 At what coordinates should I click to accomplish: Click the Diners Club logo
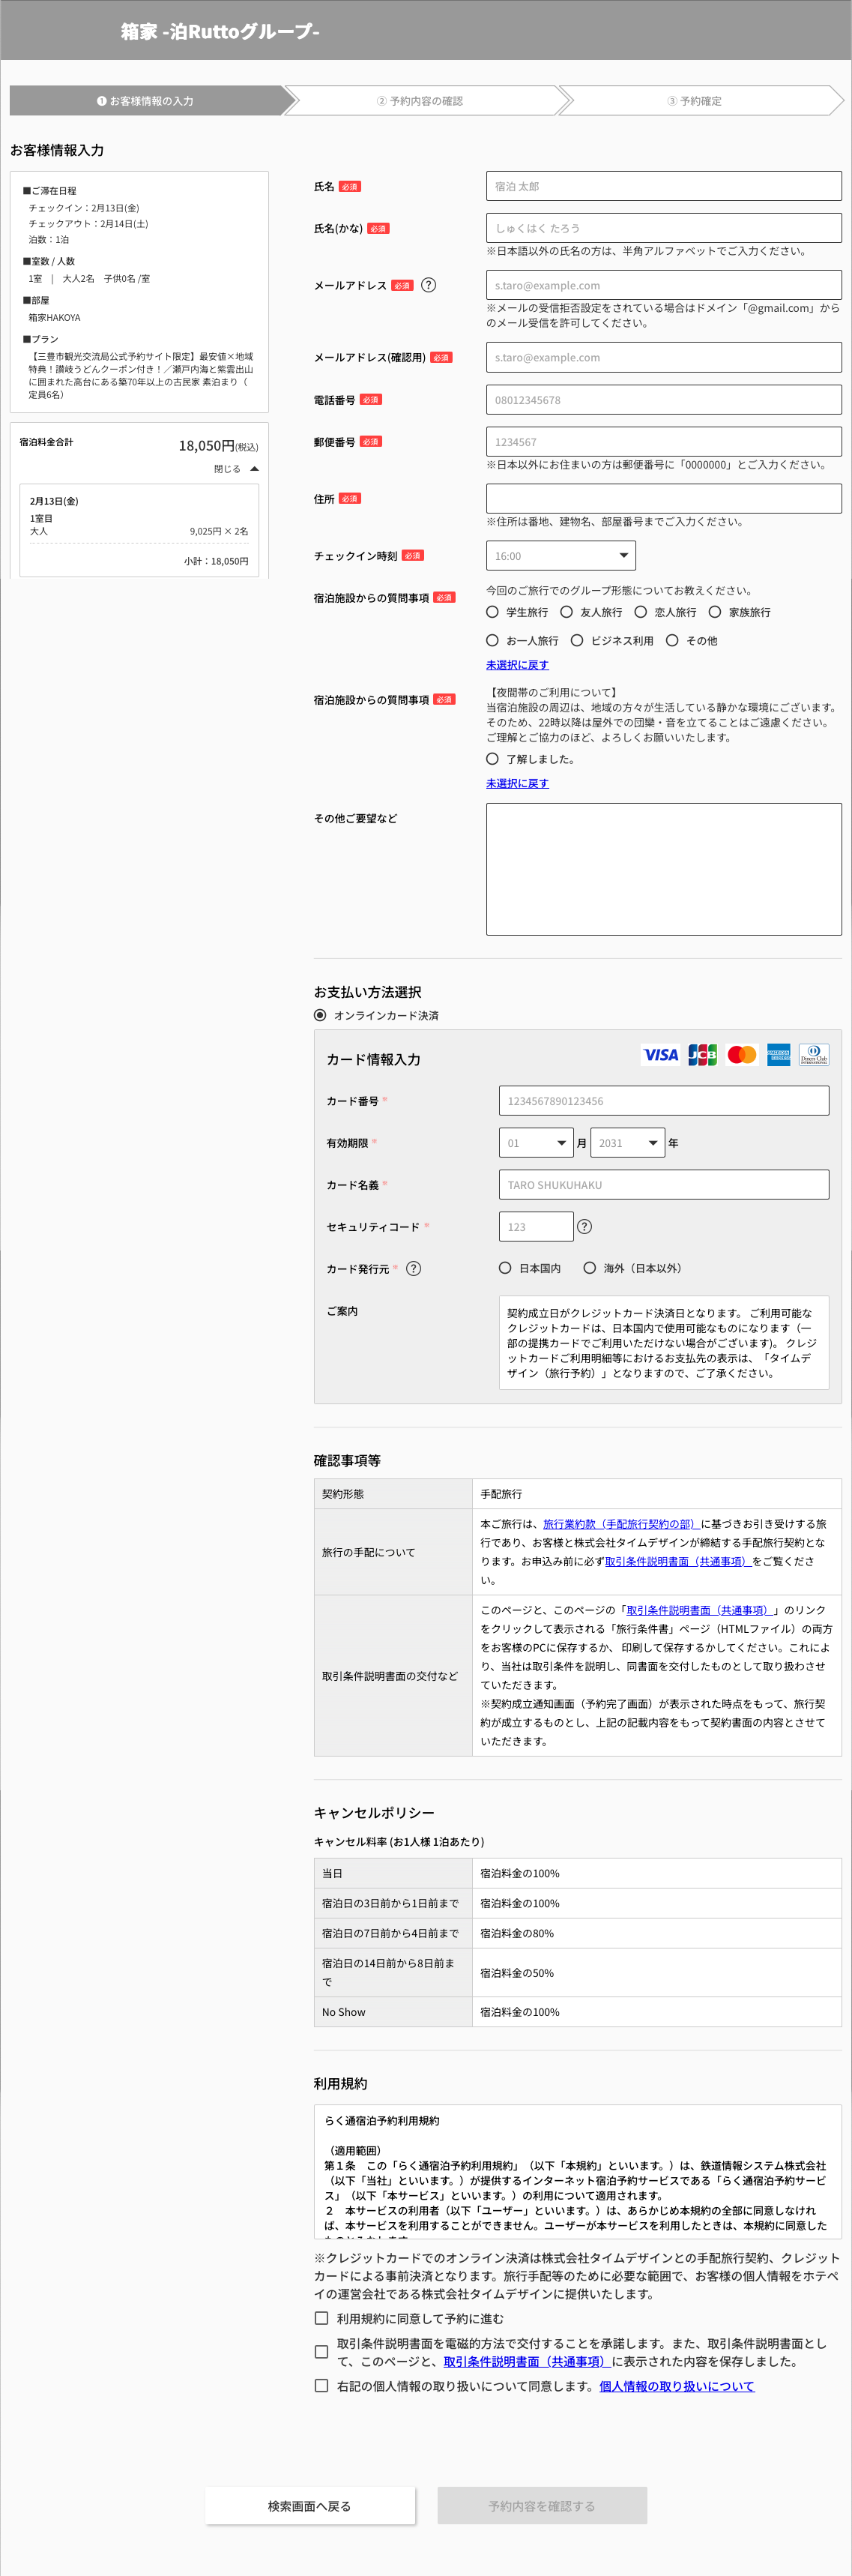tap(813, 1055)
